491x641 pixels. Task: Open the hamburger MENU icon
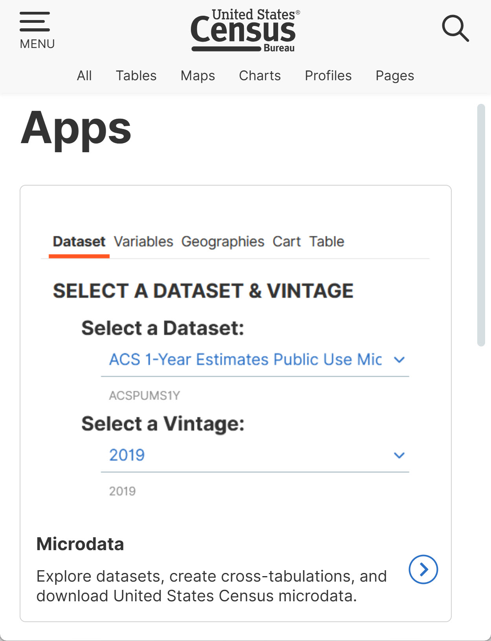(37, 30)
